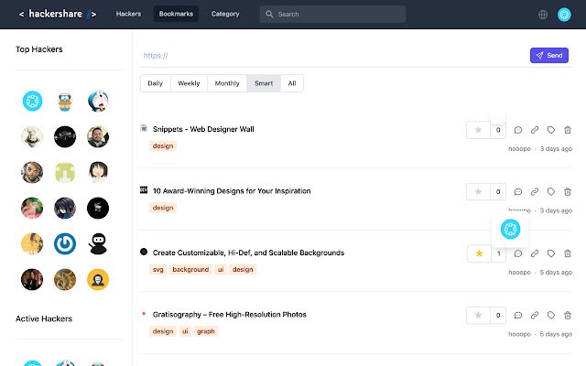
Task: Click hooopo author on Snippets bookmark
Action: pos(519,148)
